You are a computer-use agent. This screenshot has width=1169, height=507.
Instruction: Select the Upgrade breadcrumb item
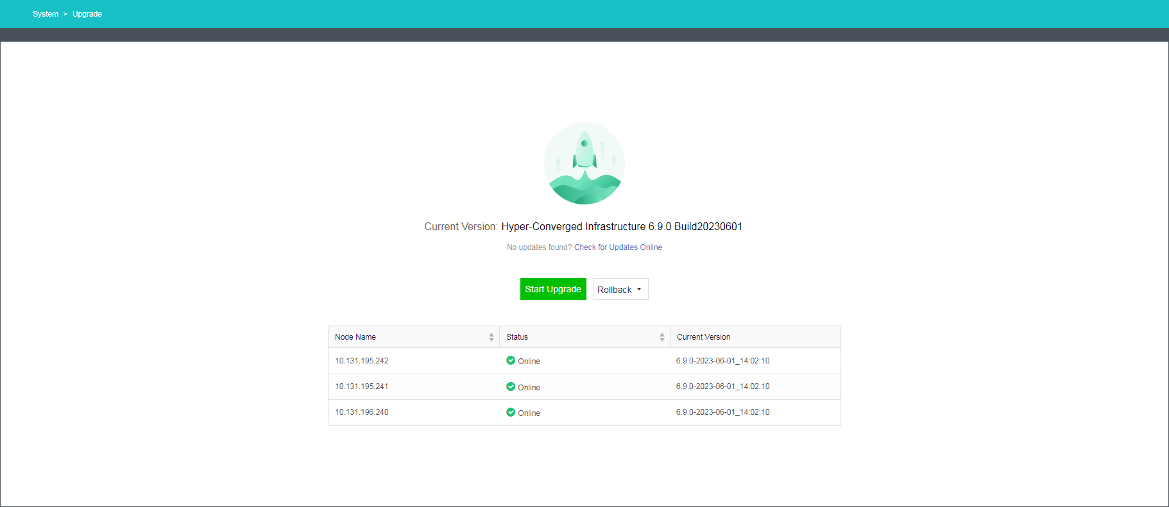point(87,14)
